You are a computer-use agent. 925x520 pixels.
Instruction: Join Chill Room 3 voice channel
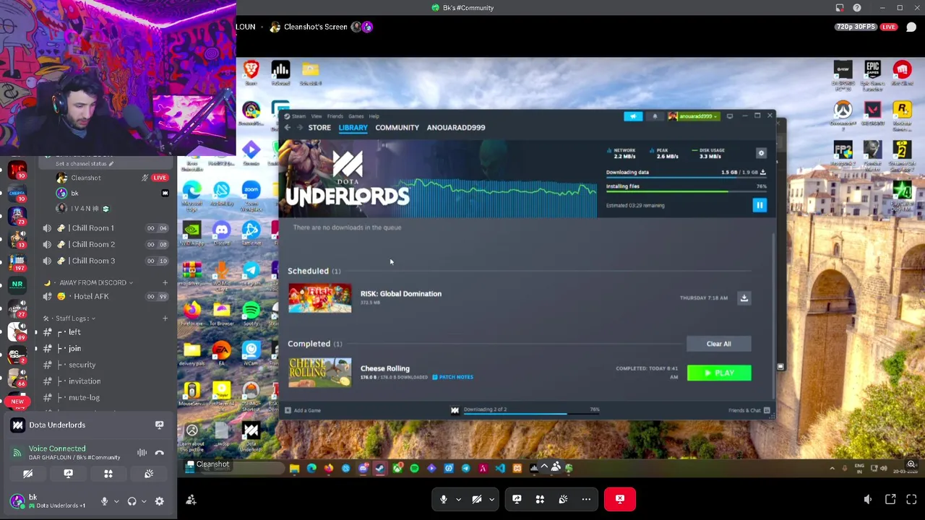[x=105, y=261]
